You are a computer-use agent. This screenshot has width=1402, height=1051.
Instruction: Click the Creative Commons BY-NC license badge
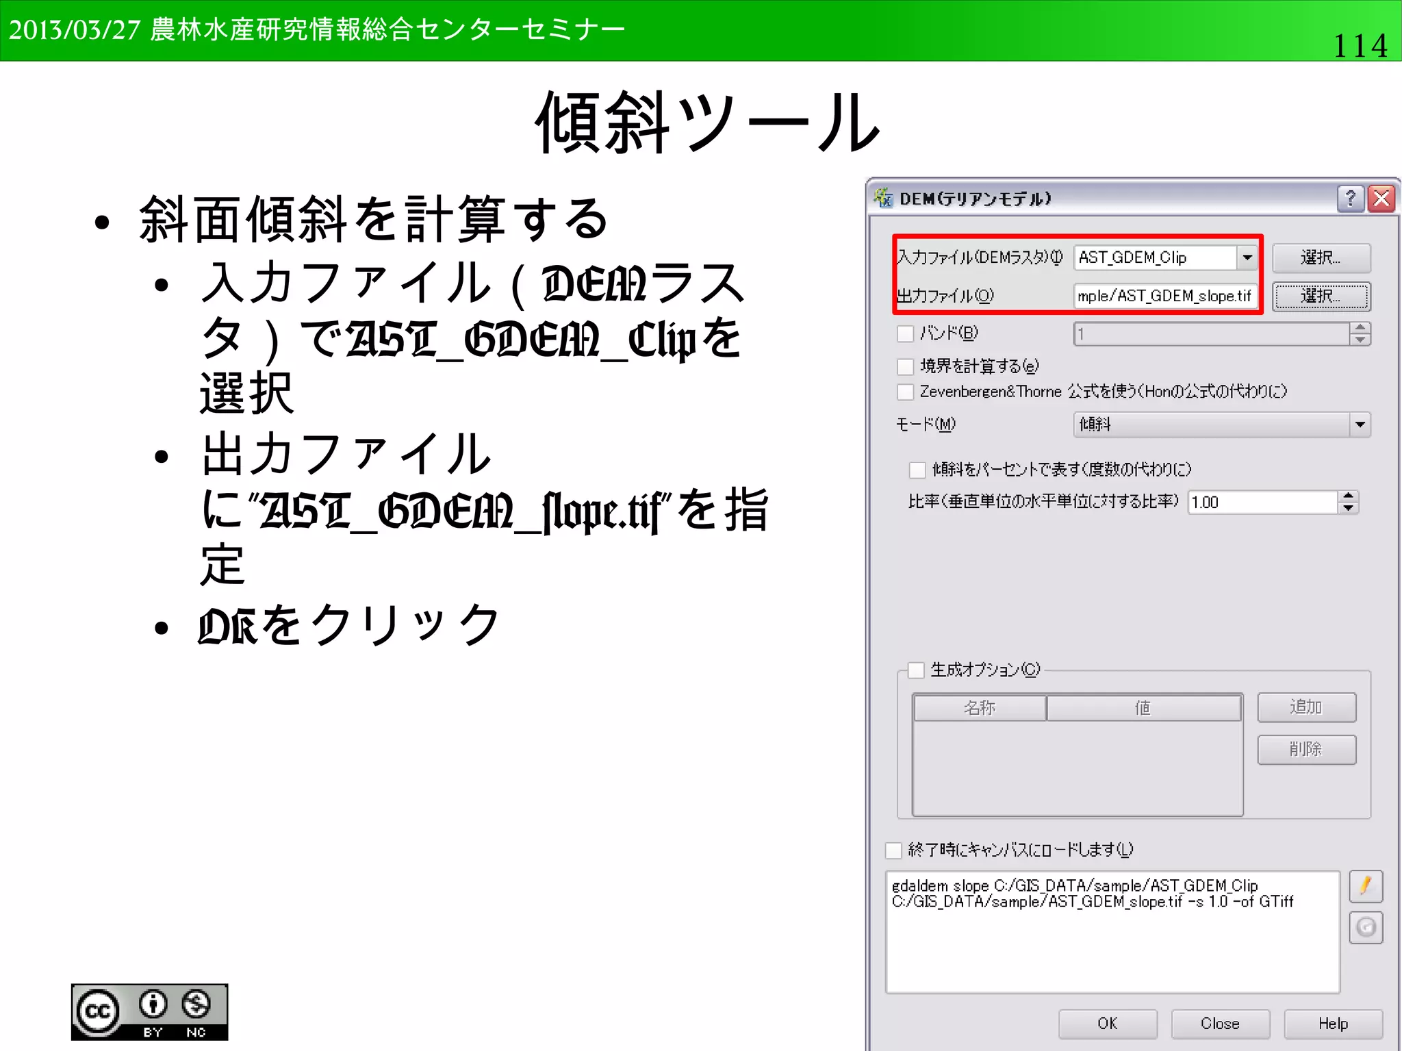pyautogui.click(x=149, y=1012)
